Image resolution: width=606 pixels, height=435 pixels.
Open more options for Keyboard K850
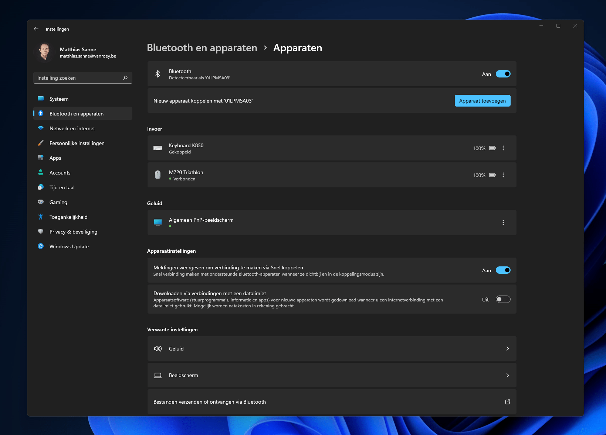click(x=503, y=148)
